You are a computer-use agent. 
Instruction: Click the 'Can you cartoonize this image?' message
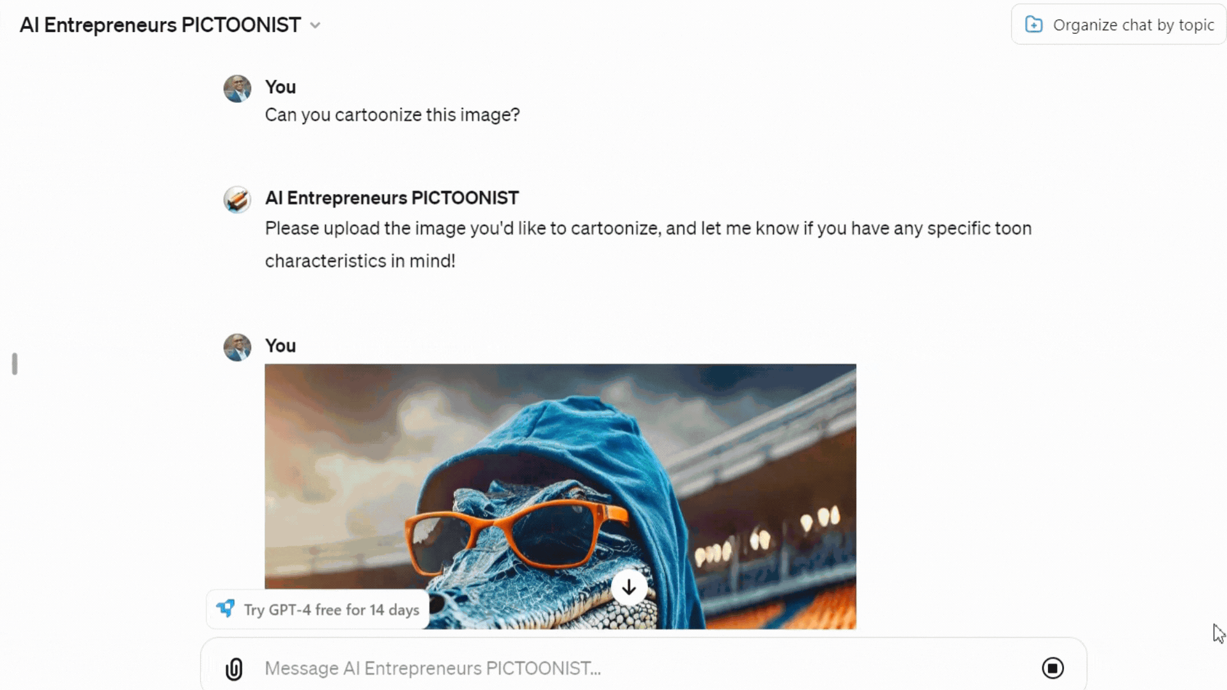[x=392, y=115]
